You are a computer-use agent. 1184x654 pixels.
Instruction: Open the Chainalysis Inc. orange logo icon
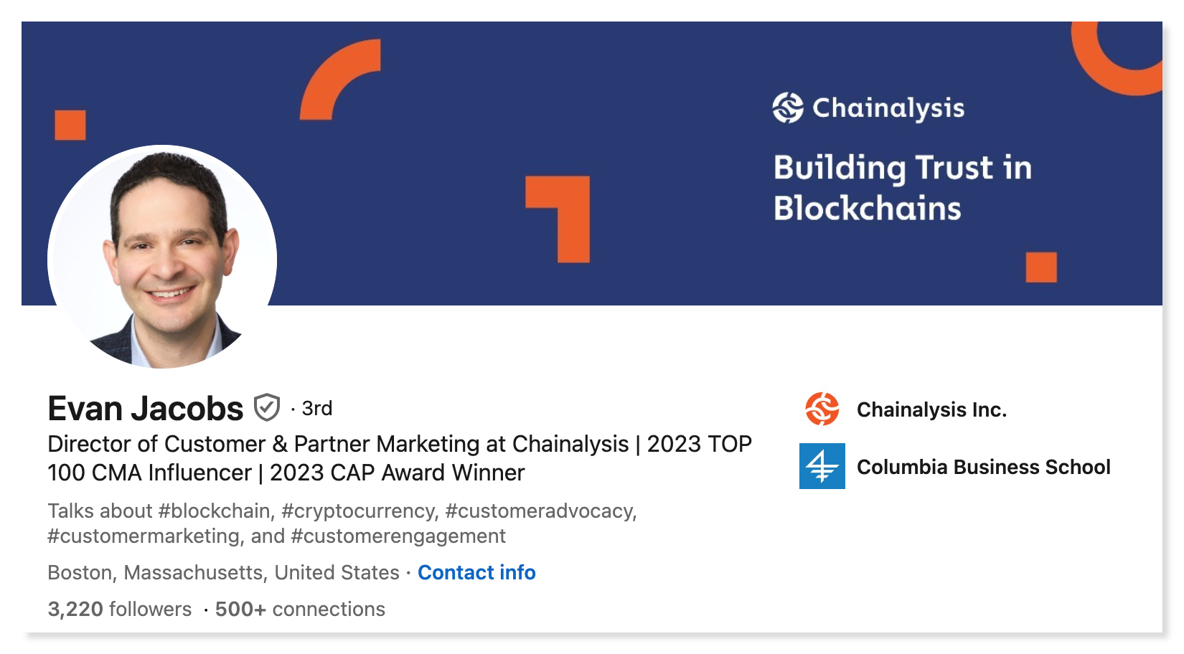point(822,409)
